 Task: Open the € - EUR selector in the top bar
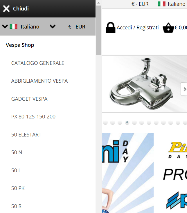(140, 4)
